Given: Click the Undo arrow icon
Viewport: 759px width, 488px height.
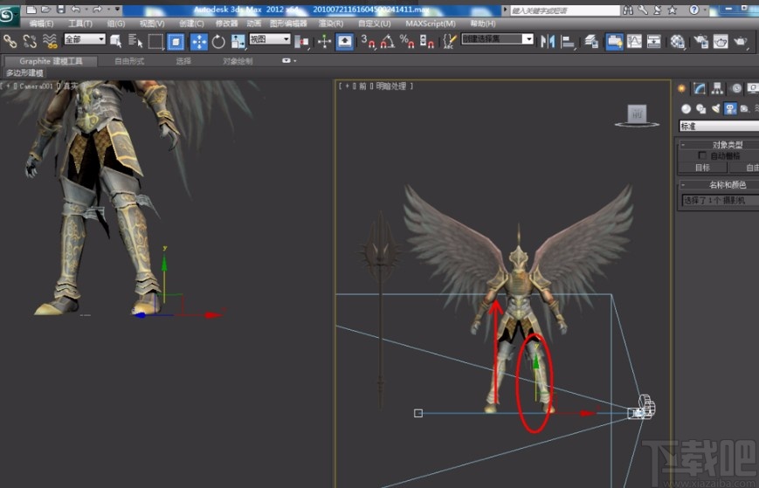Looking at the screenshot, I should click(76, 10).
